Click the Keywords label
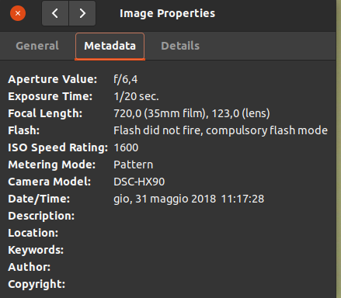This screenshot has height=298, width=341. pyautogui.click(x=36, y=250)
